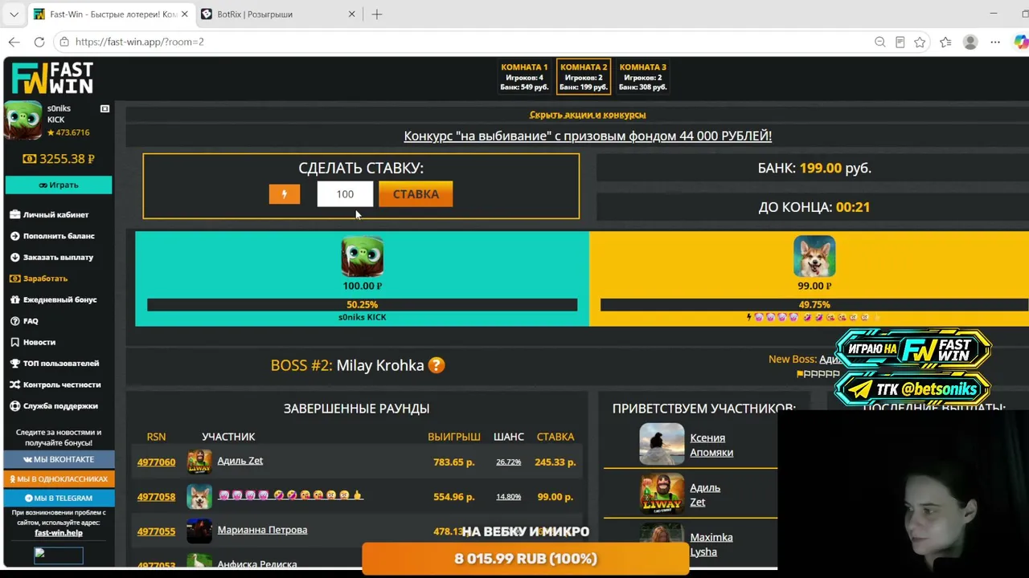
Task: Add this page to favorites with star icon
Action: point(920,42)
